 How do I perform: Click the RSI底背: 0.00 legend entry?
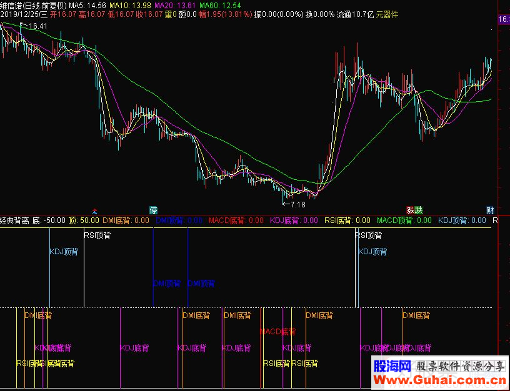tap(347, 220)
